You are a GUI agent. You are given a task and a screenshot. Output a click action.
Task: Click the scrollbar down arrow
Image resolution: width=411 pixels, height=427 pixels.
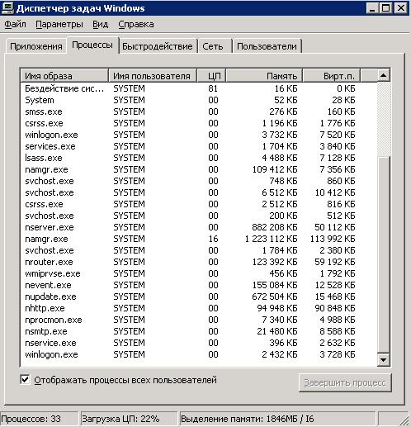[384, 359]
